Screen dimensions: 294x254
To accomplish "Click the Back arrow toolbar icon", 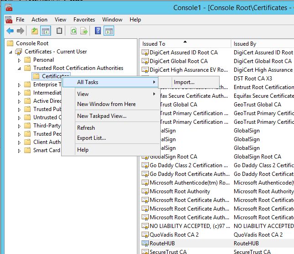I will click(10, 31).
